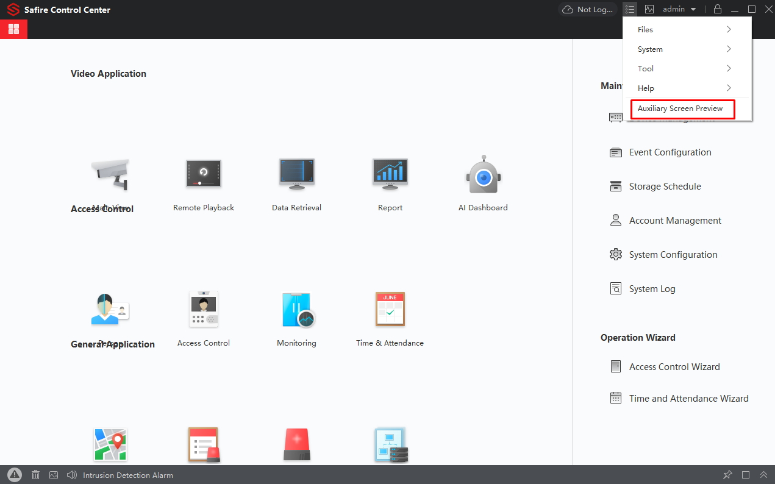775x484 pixels.
Task: Open Main View camera icon
Action: (110, 174)
